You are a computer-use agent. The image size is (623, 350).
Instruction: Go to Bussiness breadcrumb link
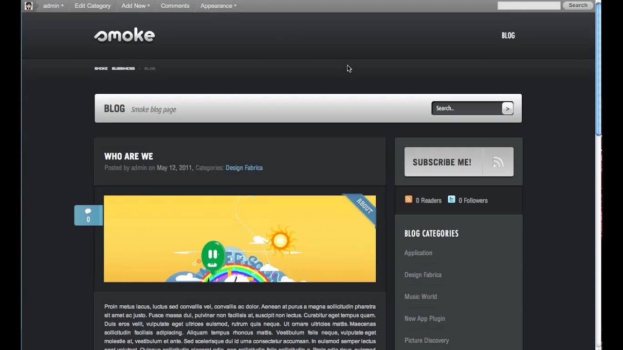pos(123,69)
